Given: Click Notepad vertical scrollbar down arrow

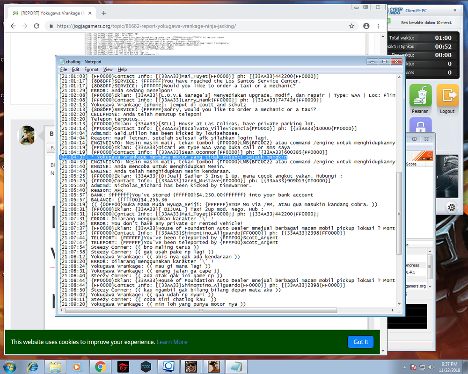Looking at the screenshot, I should tap(399, 304).
